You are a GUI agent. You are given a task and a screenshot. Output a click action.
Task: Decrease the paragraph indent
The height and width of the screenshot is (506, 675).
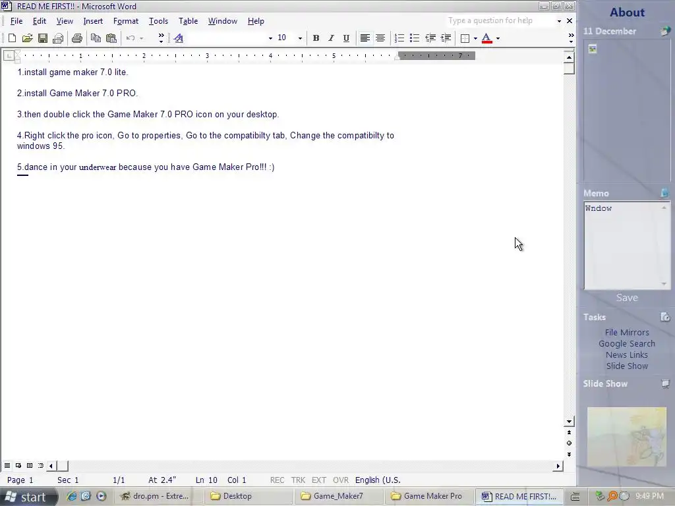[430, 38]
